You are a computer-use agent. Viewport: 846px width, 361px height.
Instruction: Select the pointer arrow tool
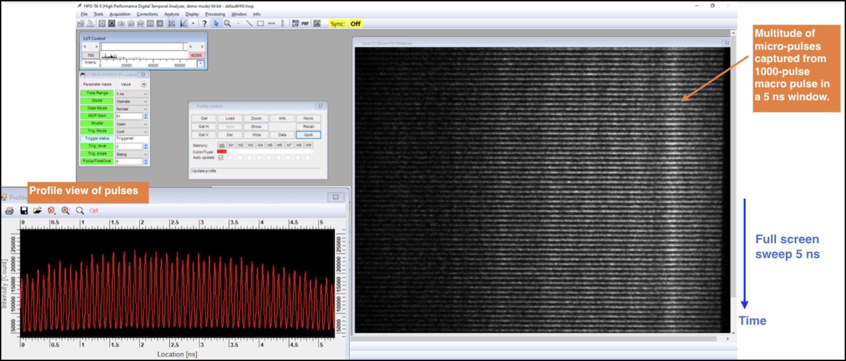click(x=216, y=24)
